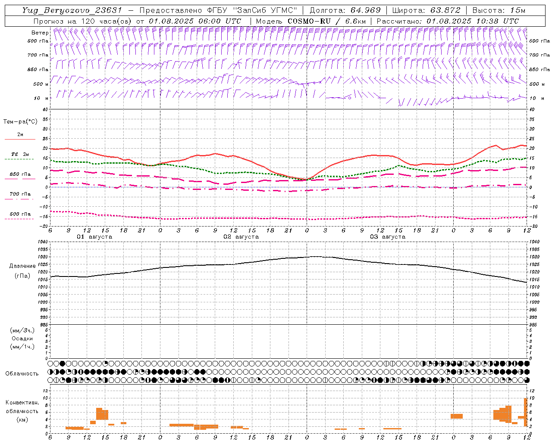Click the Рассчитано: 01.08.2025 10:38 UTC timestamp
The height and width of the screenshot is (441, 552).
448,21
